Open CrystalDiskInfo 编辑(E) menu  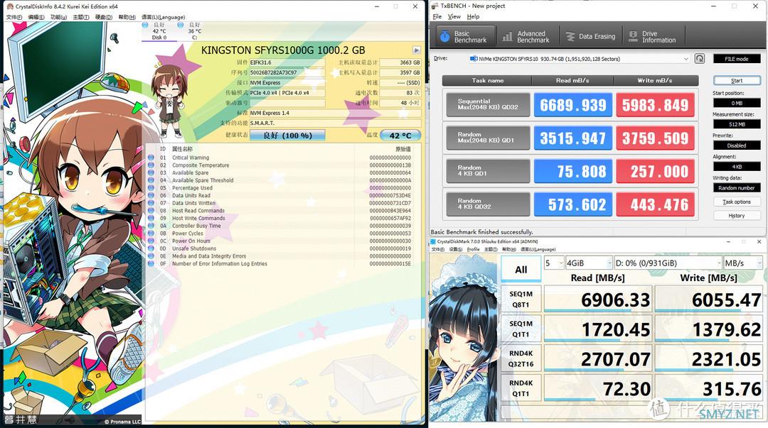[36, 17]
